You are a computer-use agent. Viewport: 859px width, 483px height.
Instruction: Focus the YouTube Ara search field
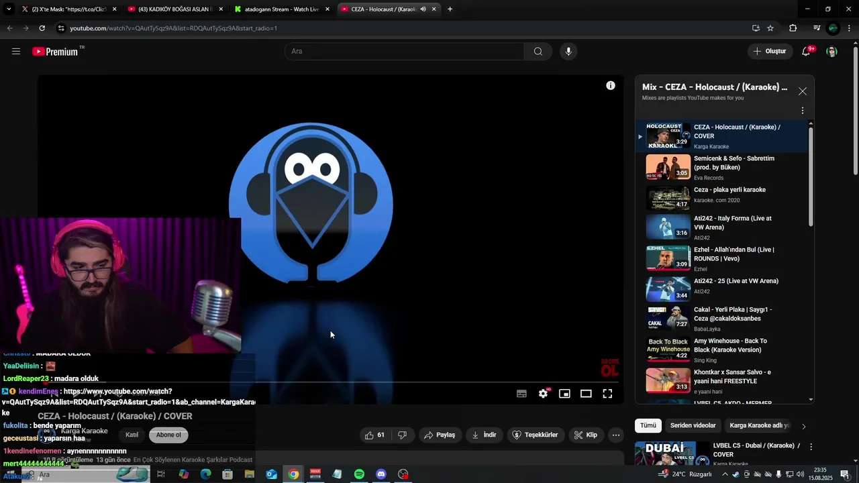point(405,52)
